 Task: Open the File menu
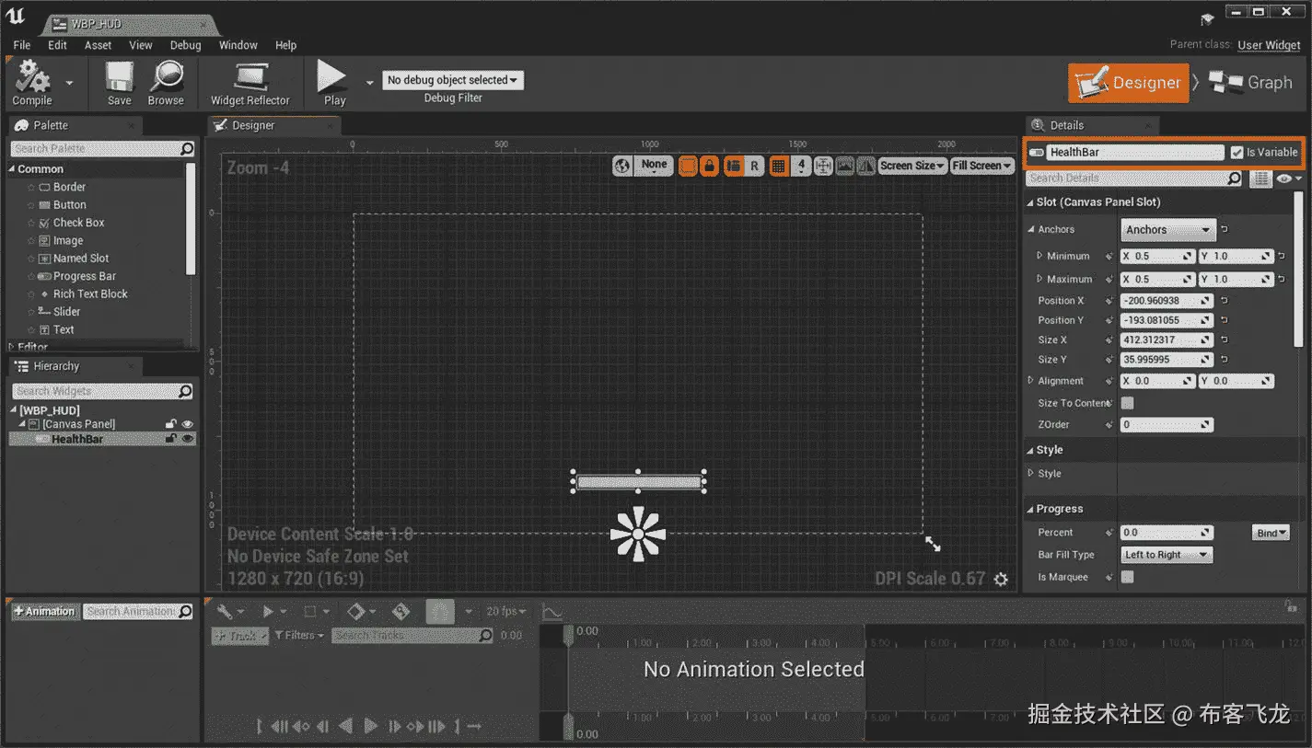(x=22, y=45)
